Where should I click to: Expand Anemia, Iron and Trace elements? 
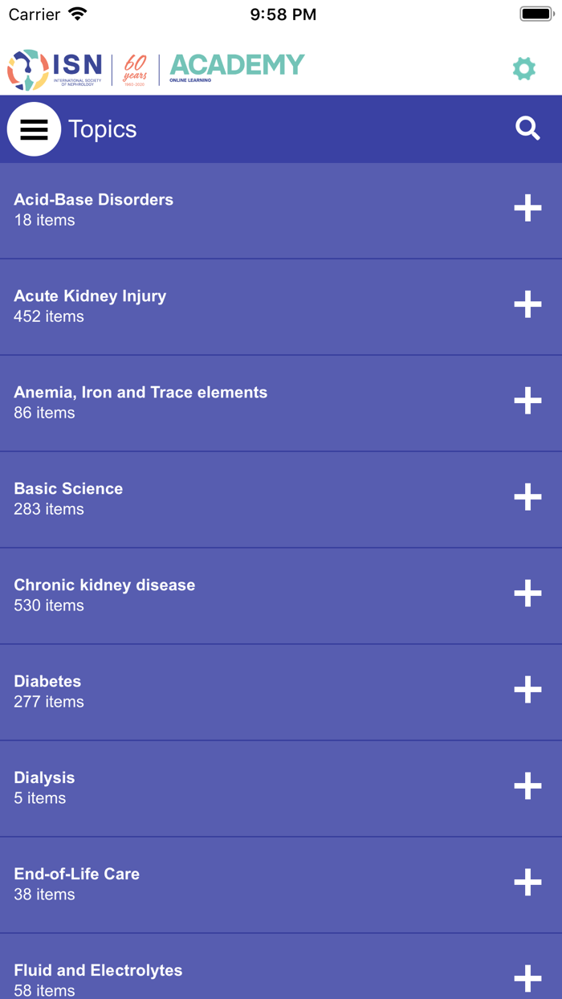(x=527, y=401)
